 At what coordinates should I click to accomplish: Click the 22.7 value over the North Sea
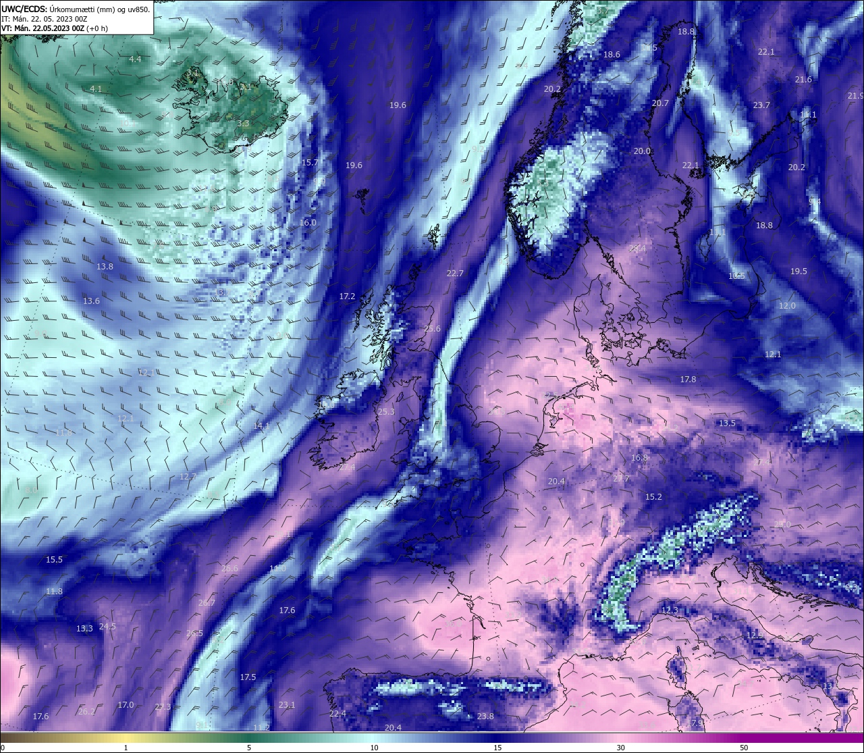455,274
